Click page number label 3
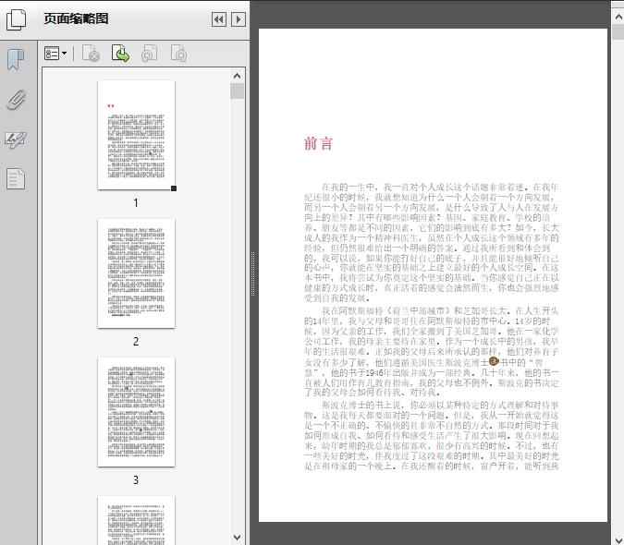 pos(136,480)
